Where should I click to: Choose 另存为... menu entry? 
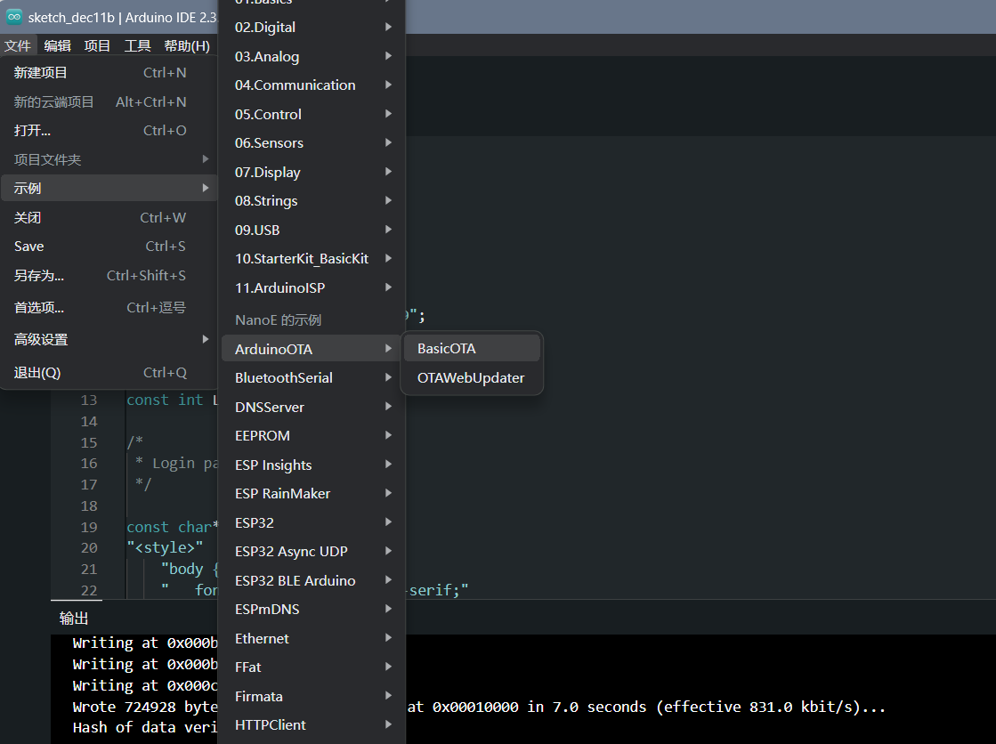click(x=109, y=275)
